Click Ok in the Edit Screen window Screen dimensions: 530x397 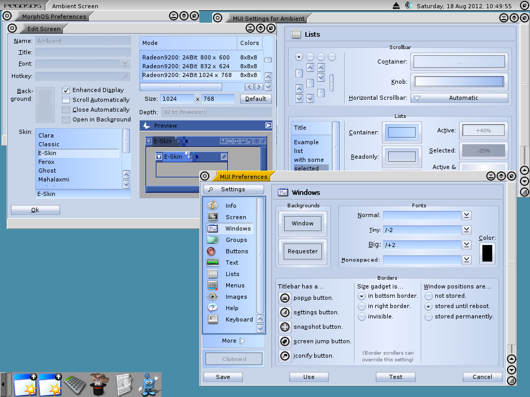click(36, 210)
